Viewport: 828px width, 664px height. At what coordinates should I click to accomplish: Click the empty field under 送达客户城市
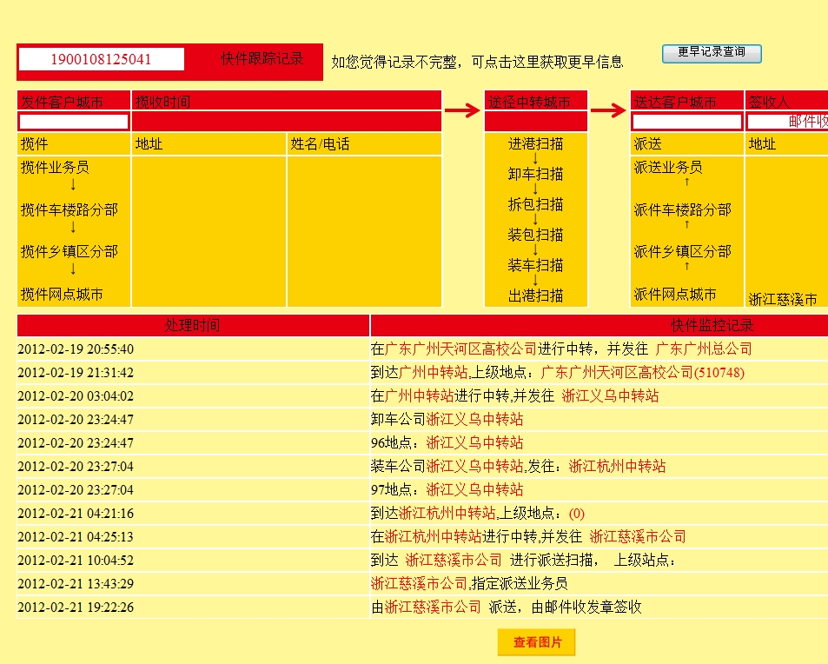[x=686, y=122]
